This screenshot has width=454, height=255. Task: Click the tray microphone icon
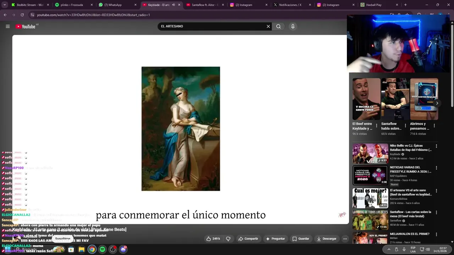pyautogui.click(x=404, y=249)
